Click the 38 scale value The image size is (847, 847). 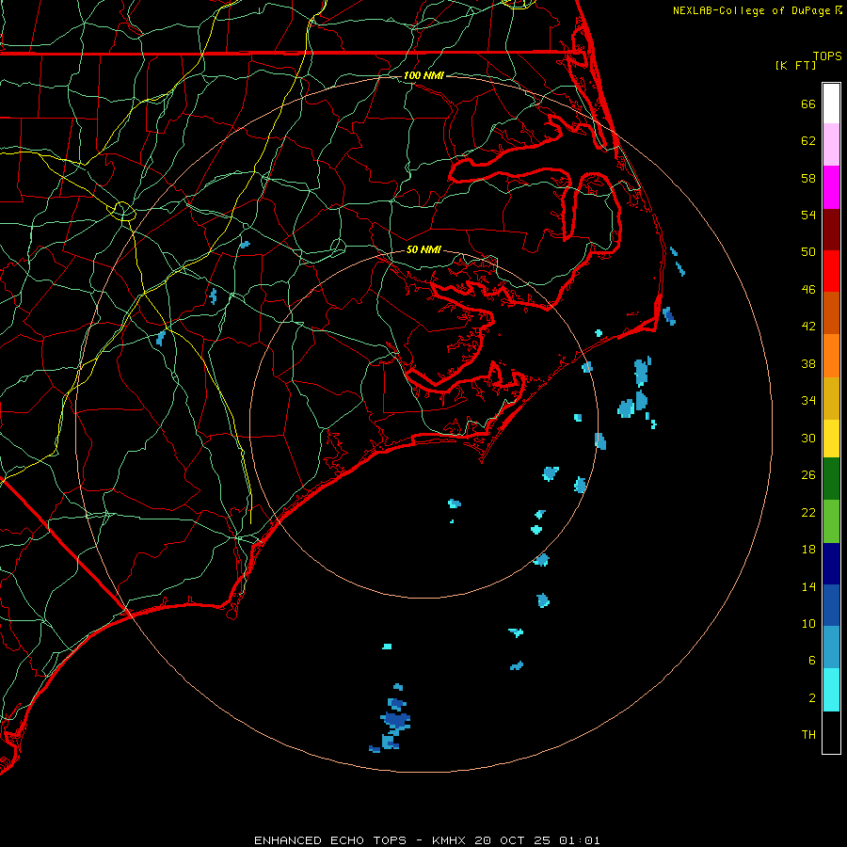808,363
